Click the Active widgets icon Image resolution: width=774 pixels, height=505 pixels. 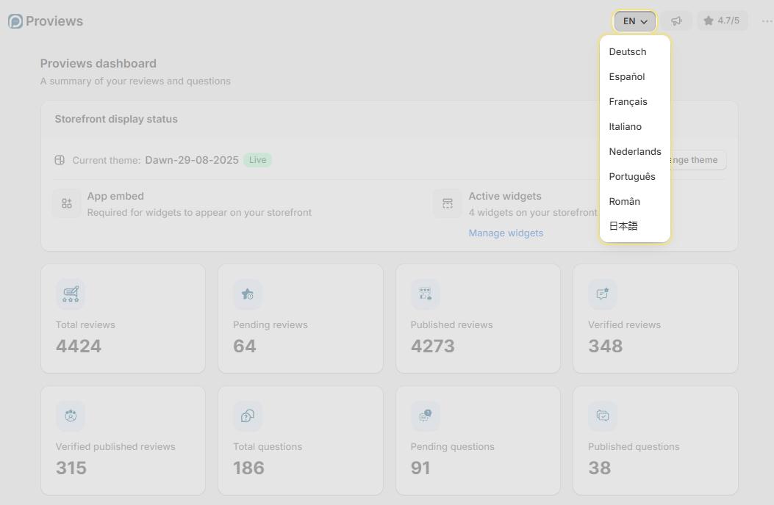pos(447,203)
